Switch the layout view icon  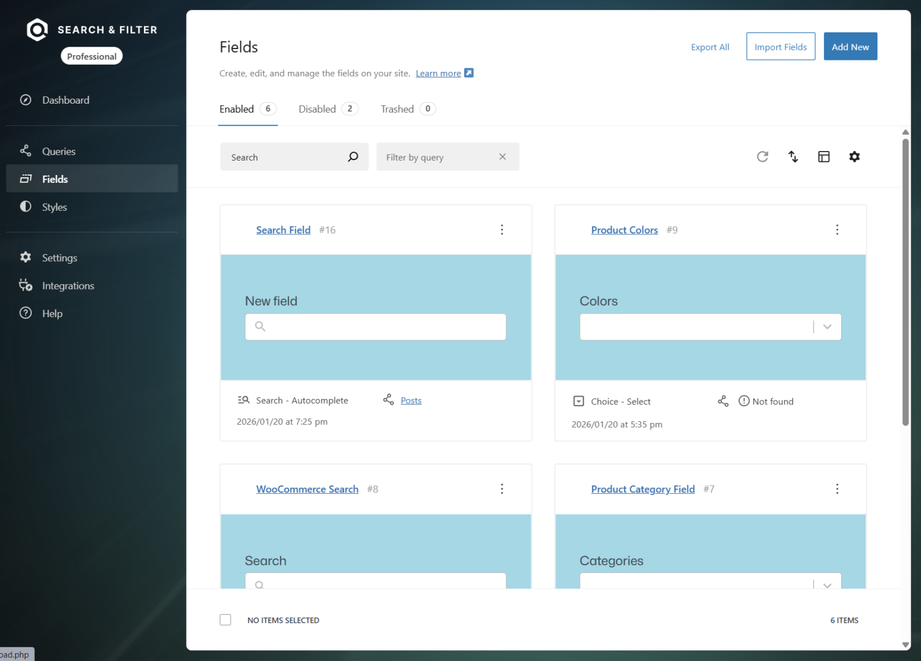click(824, 156)
